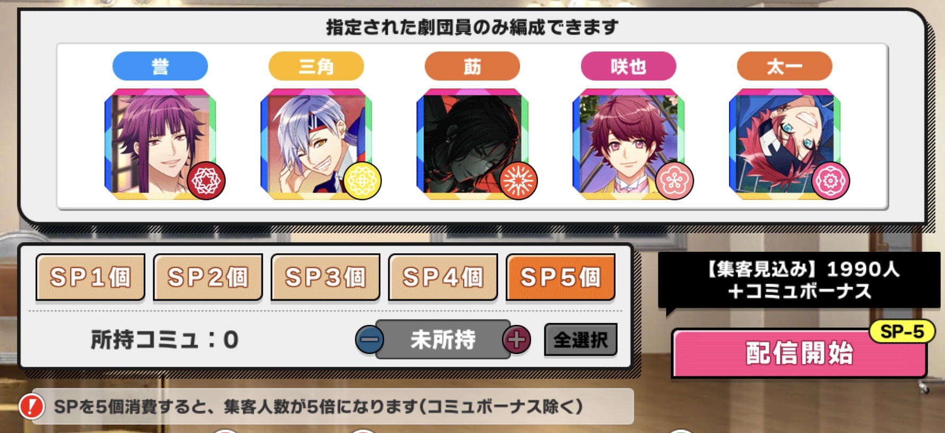Viewport: 945px width, 433px height.
Task: Click the 全選択 select-all button
Action: pos(580,339)
